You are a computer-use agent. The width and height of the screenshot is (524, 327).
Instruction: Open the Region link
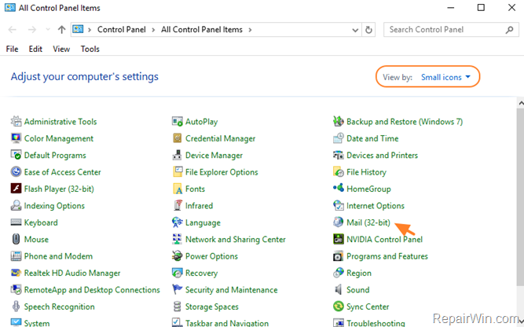click(359, 274)
